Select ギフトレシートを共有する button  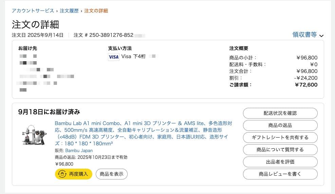click(280, 138)
